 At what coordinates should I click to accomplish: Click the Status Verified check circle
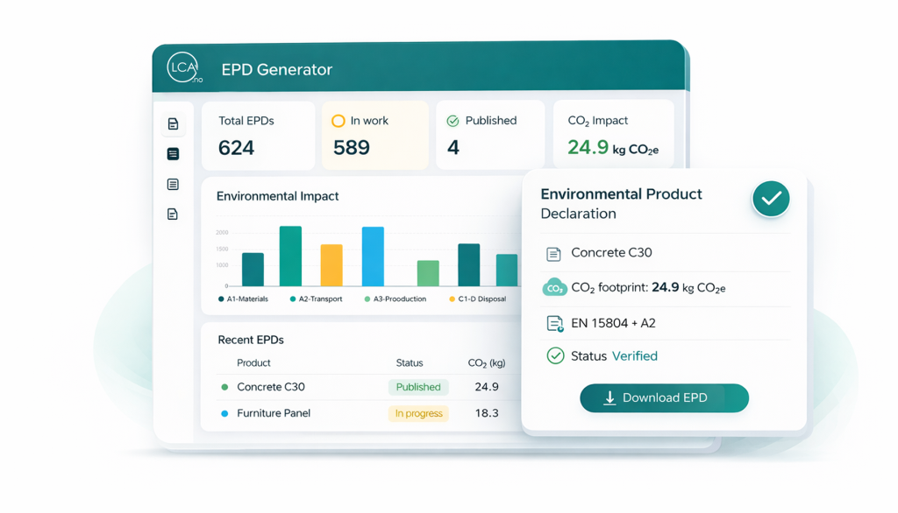[x=555, y=356]
